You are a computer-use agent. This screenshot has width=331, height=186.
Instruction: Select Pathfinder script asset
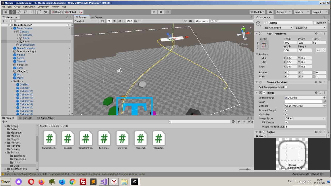(x=104, y=140)
